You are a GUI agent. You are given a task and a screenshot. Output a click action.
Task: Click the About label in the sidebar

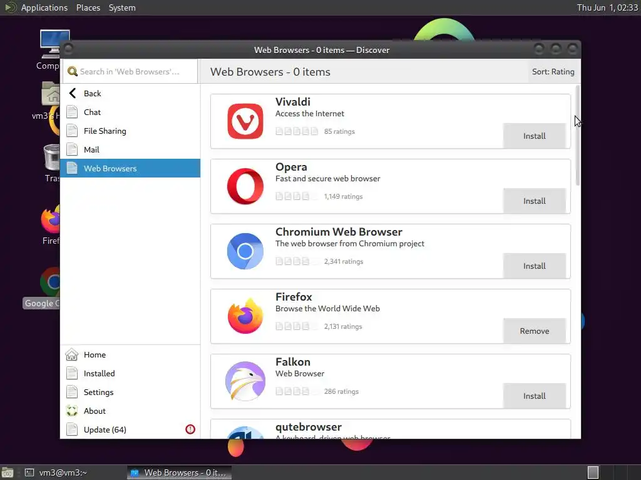point(95,411)
